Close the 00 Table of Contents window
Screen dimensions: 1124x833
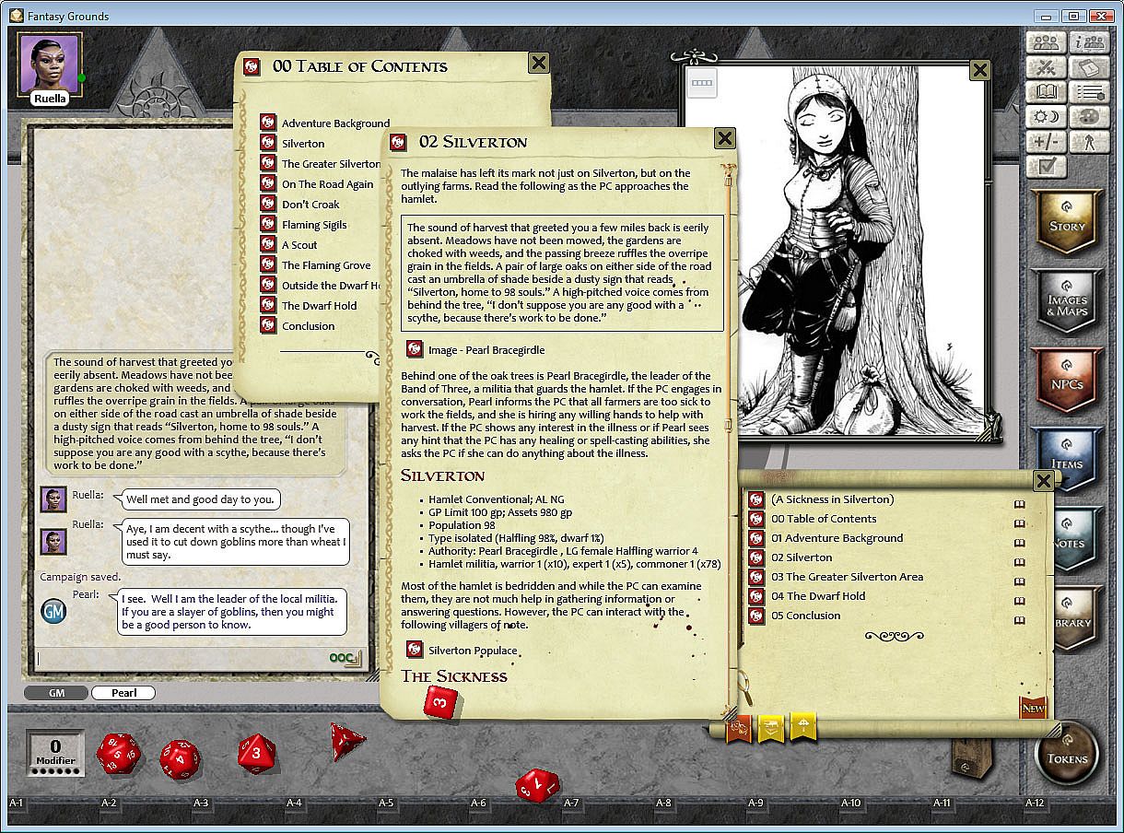[540, 63]
